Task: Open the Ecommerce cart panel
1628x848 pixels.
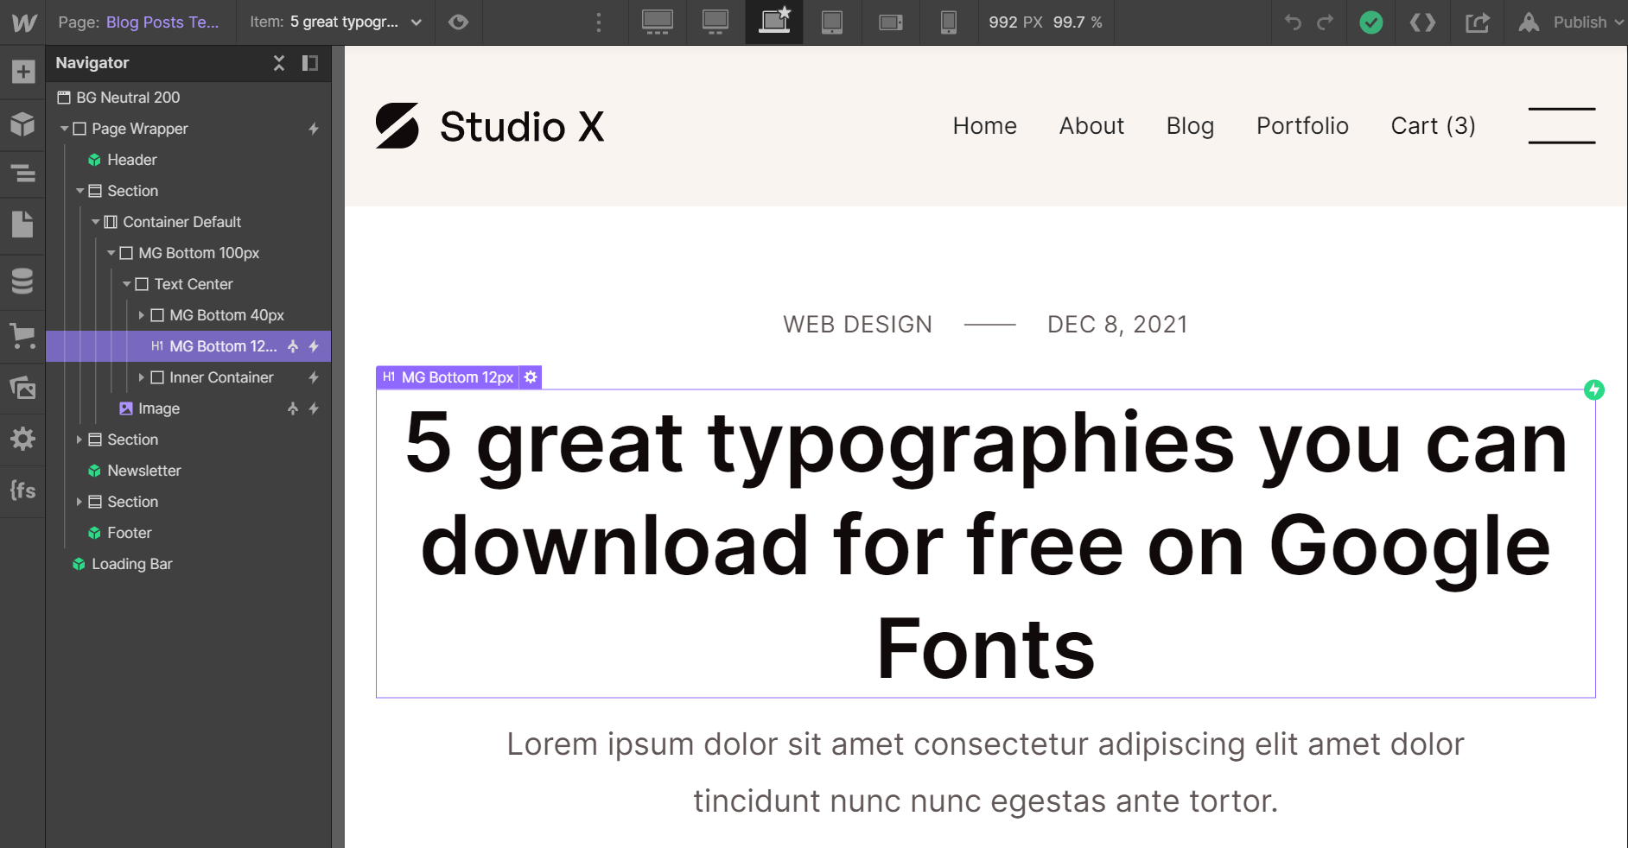Action: click(x=23, y=335)
